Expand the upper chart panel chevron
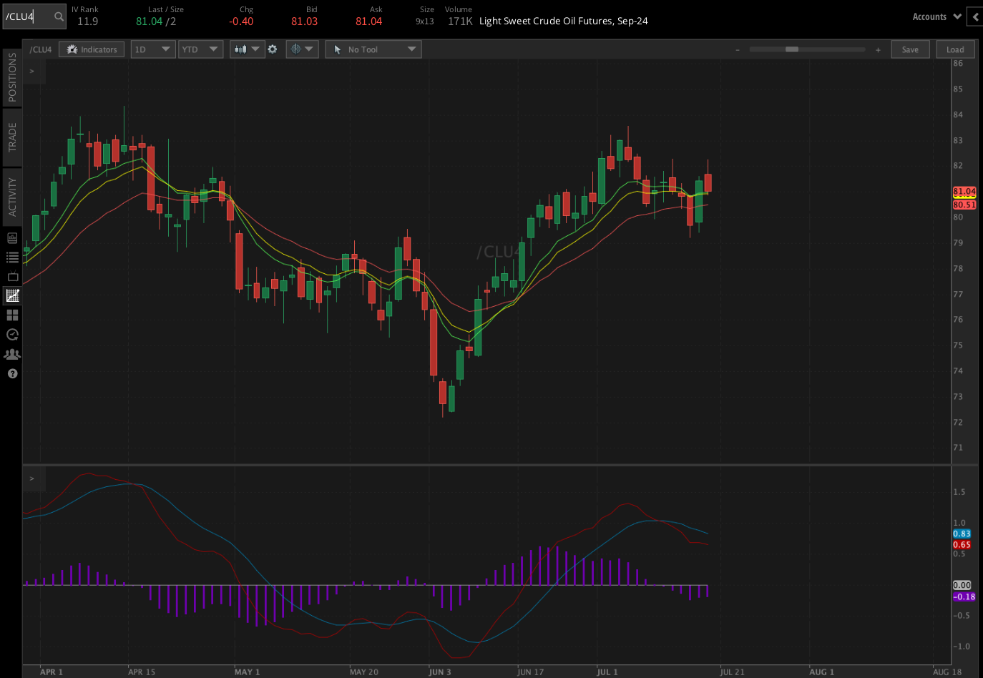The image size is (983, 678). [x=31, y=70]
